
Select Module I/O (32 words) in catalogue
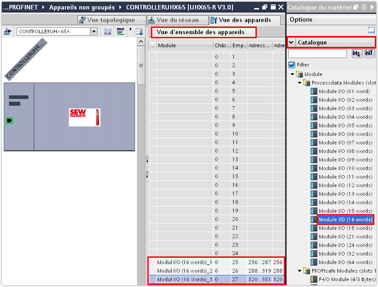coord(345,254)
